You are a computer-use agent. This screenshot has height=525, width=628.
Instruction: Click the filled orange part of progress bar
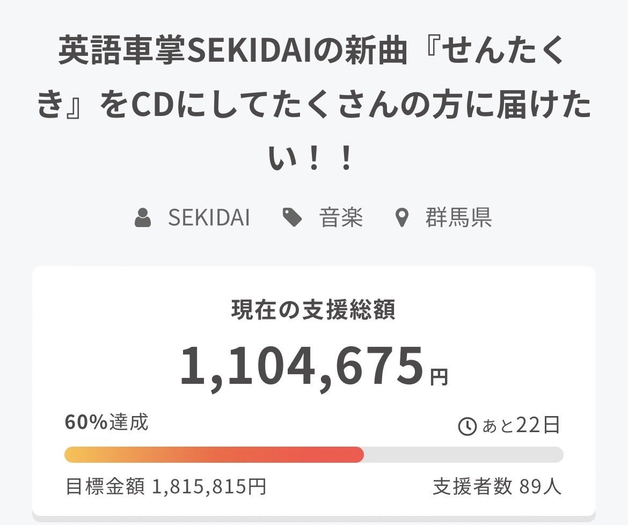tap(214, 455)
